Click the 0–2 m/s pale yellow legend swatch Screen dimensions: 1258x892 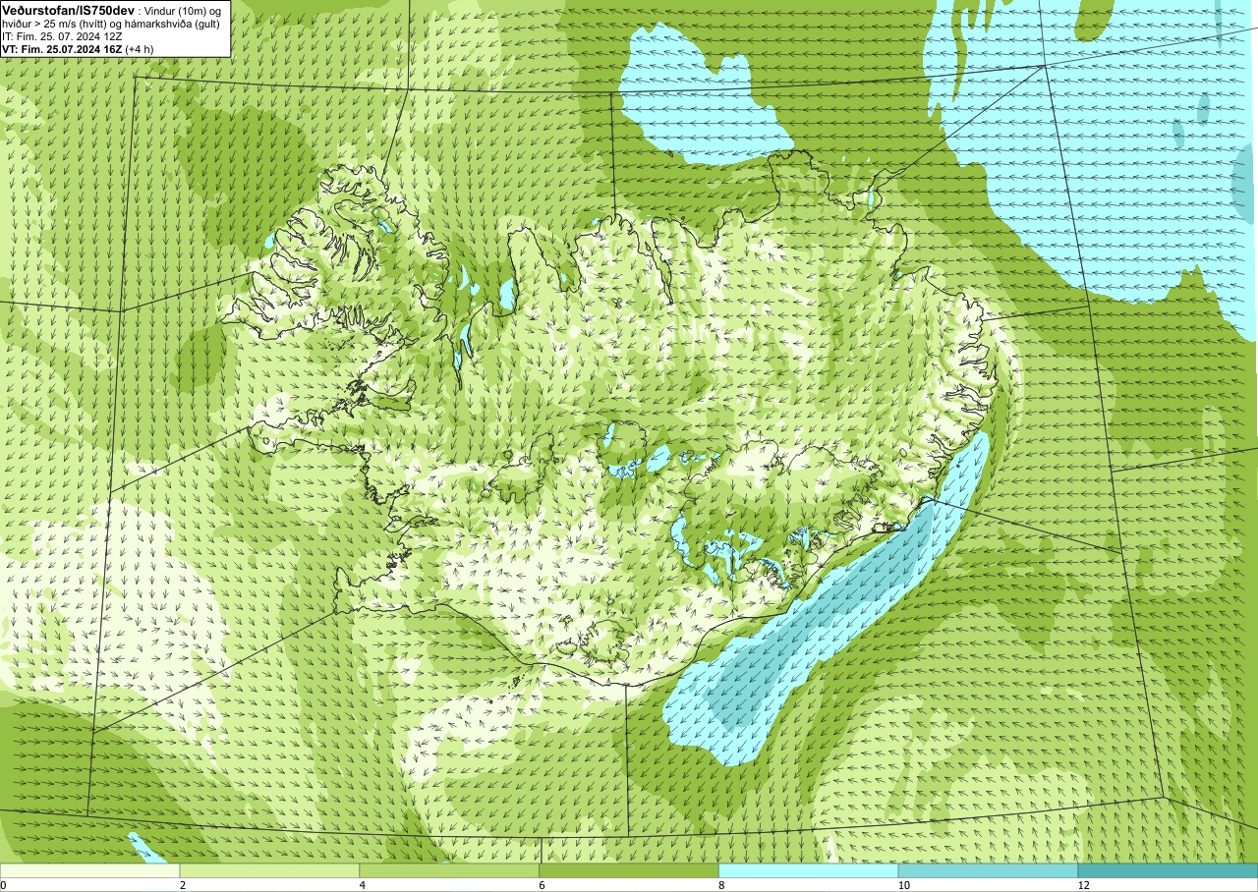tap(90, 870)
